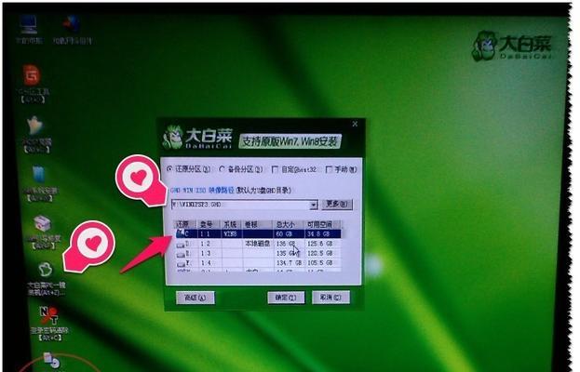This screenshot has width=580, height=372.
Task: Click the drive C icon in partition list
Action: tap(181, 233)
